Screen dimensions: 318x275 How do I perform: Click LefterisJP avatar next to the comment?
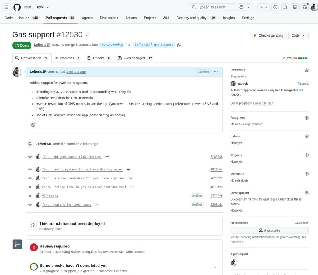point(17,72)
